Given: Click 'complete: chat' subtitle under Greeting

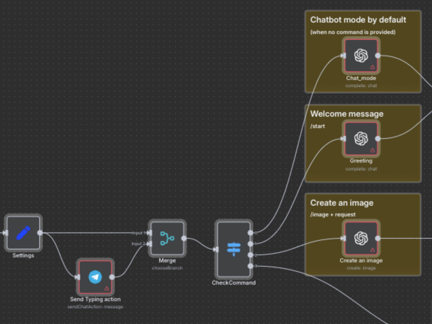Looking at the screenshot, I should tap(361, 169).
